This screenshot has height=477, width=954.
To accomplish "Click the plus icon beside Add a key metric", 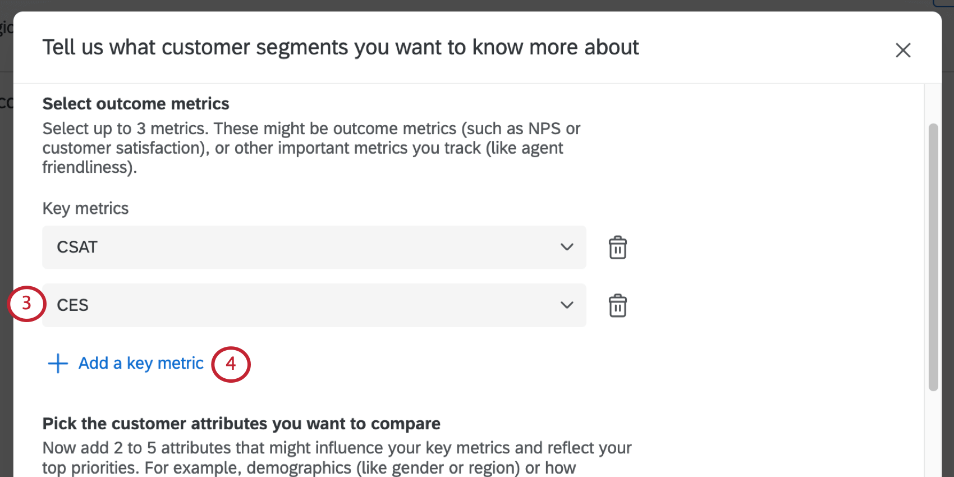I will tap(57, 363).
